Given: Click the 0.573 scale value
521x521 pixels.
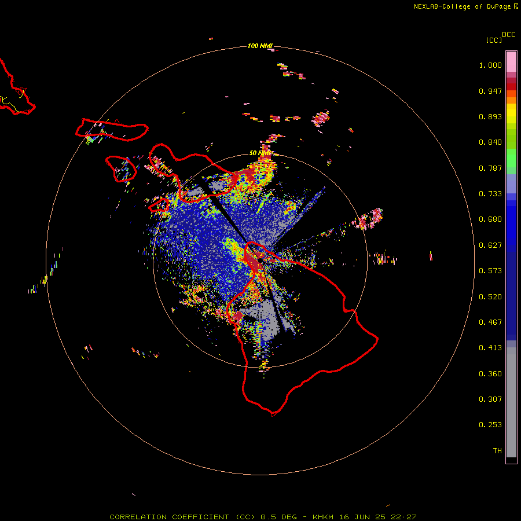Looking at the screenshot, I should tap(490, 271).
